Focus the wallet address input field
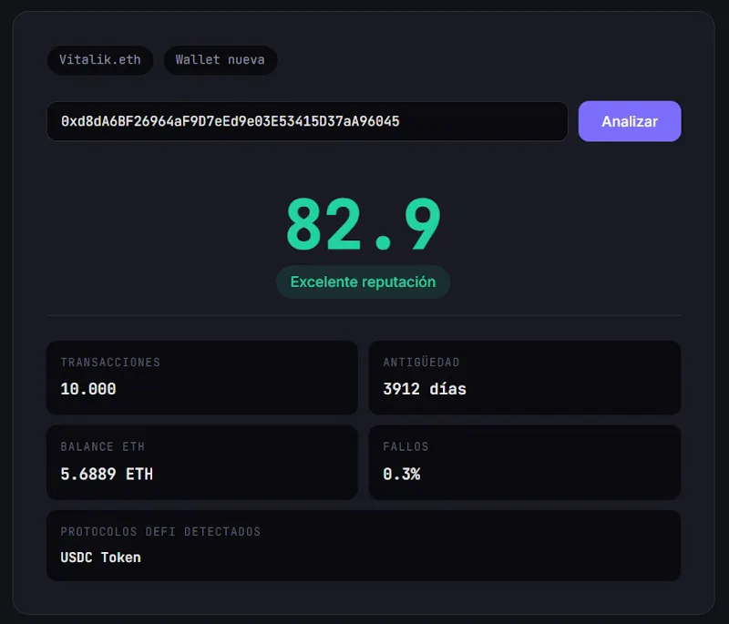This screenshot has width=729, height=624. (x=307, y=121)
